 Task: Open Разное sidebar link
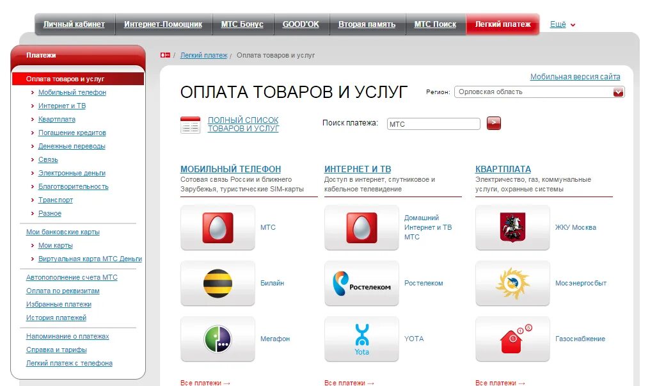(x=50, y=214)
